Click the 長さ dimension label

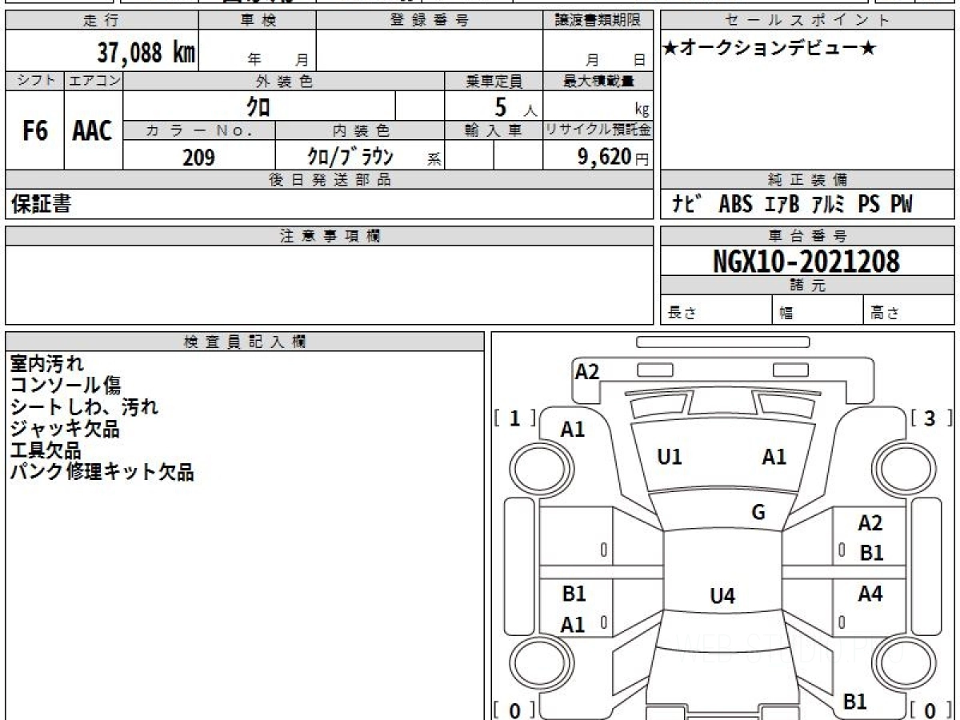(x=682, y=314)
